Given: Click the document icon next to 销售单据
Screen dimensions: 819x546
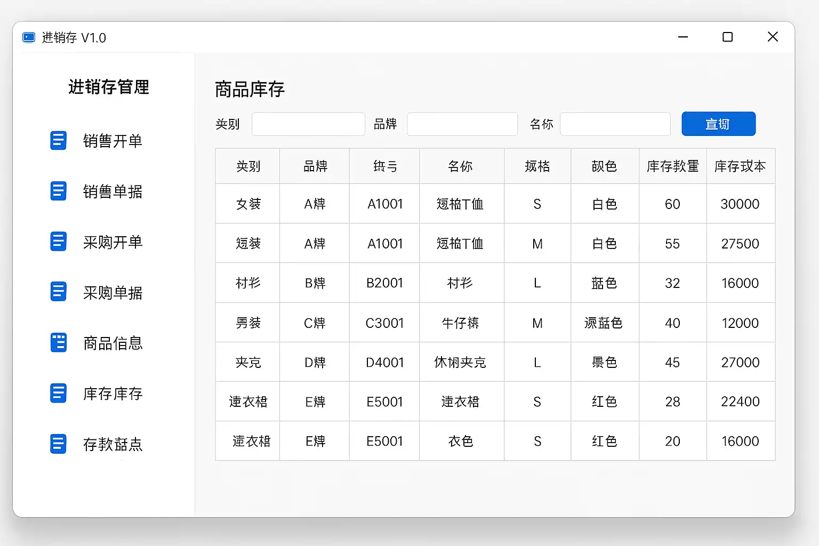Looking at the screenshot, I should pos(58,191).
